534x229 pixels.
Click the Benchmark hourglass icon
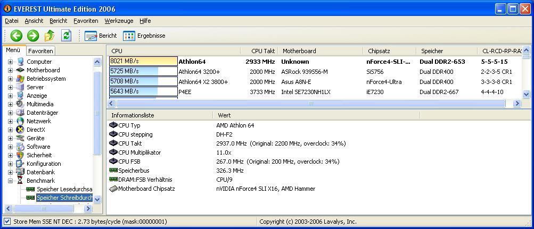point(20,181)
